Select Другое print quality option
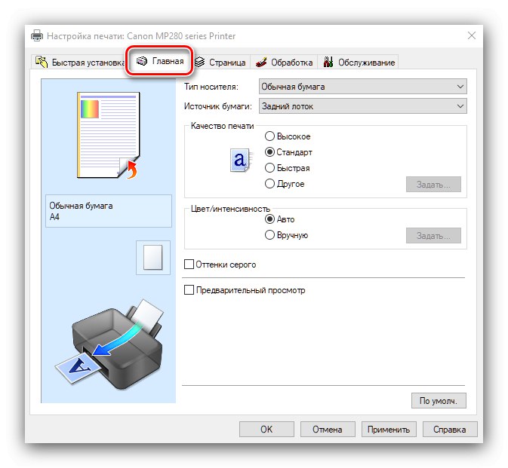 point(285,184)
